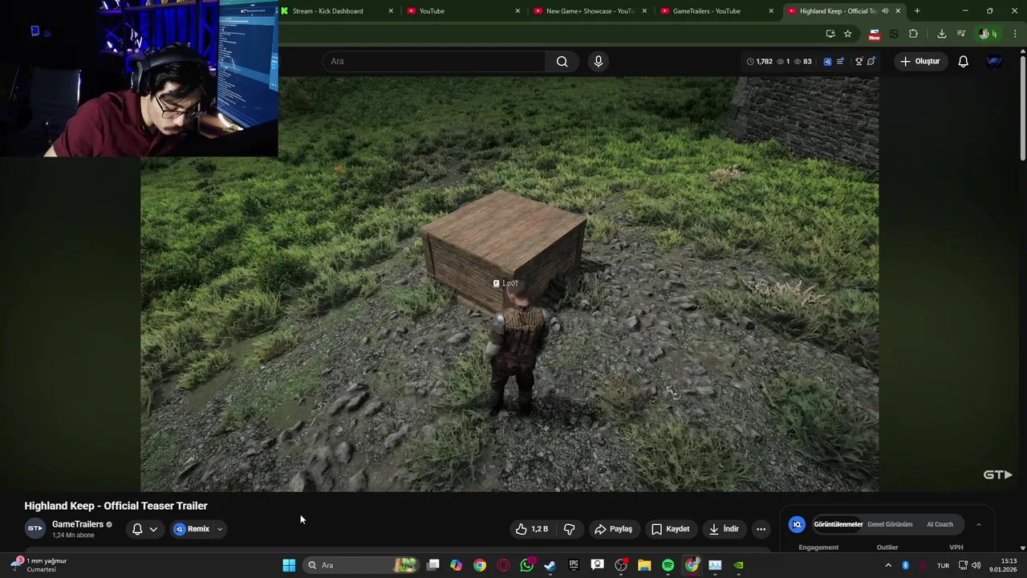Click the Oluştur create button

(919, 61)
